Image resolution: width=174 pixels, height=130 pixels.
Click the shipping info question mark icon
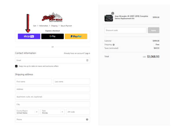(x=114, y=45)
